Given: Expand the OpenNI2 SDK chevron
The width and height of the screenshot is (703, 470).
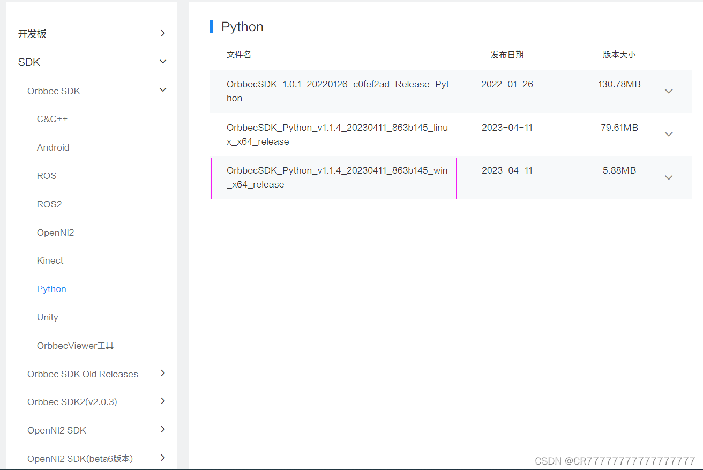Looking at the screenshot, I should 163,430.
